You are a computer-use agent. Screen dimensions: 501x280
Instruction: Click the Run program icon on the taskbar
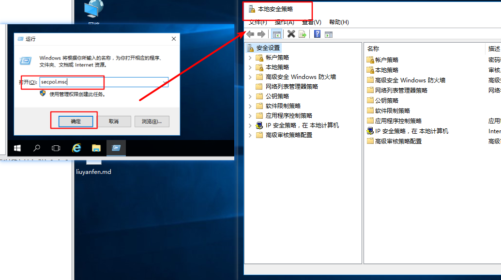[116, 148]
